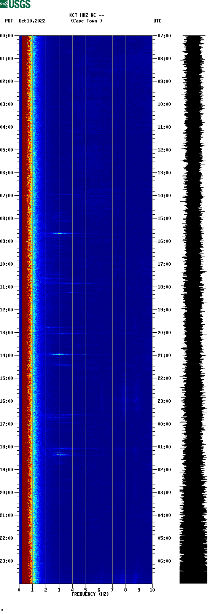Click the 06:00 UTC time label
The image size is (210, 614).
[x=164, y=561]
